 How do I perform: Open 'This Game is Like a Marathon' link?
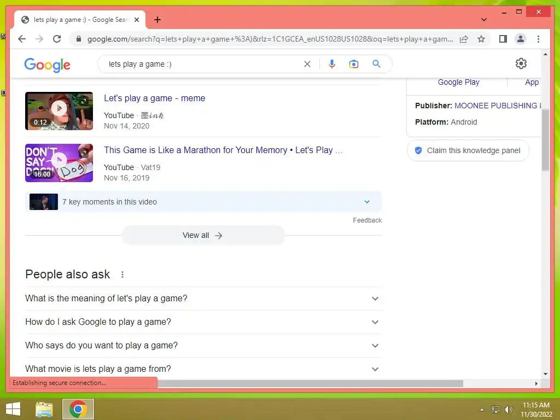223,150
